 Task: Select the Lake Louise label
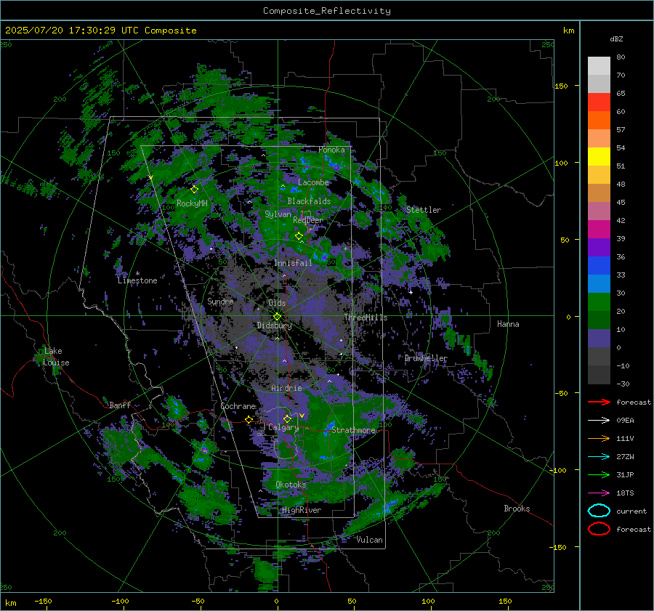point(56,357)
